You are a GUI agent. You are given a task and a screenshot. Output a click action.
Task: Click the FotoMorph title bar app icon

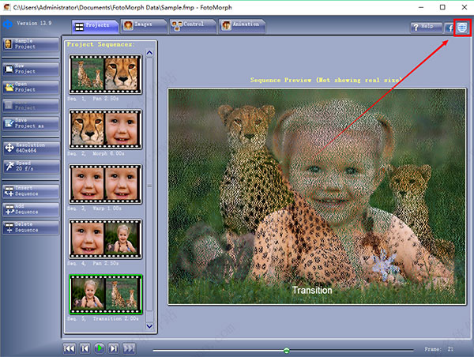[6, 7]
